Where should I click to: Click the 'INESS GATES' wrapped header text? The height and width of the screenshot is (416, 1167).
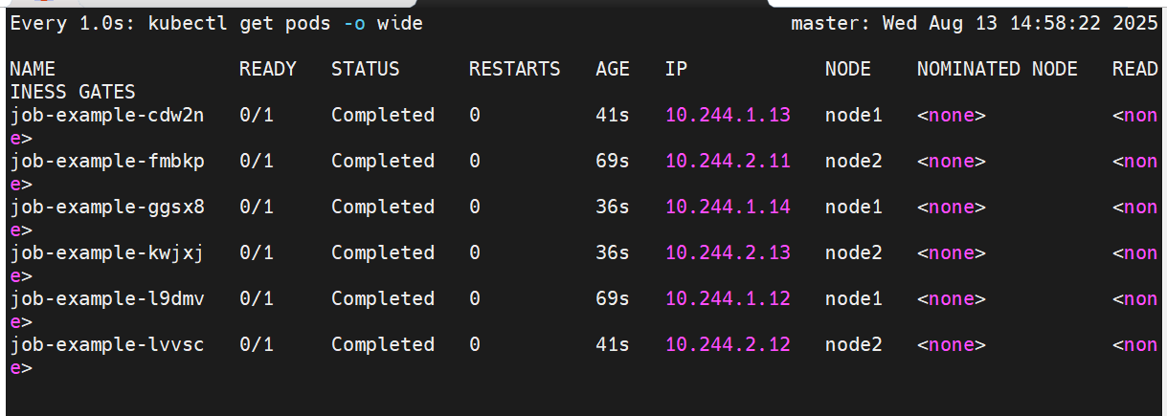coord(73,93)
